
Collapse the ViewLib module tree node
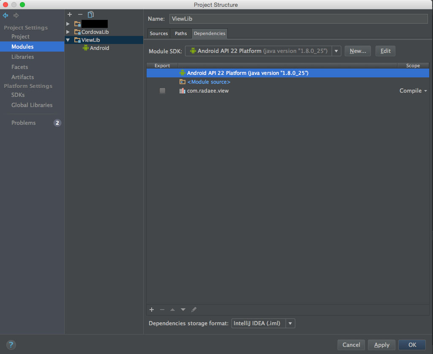click(x=68, y=40)
